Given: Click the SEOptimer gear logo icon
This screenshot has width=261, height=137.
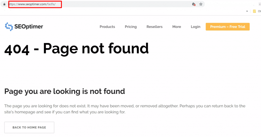Looking at the screenshot, I should click(9, 27).
